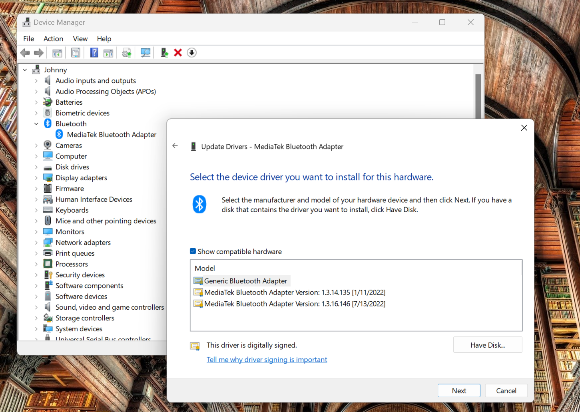Viewport: 580px width, 412px height.
Task: Click the red X Uninstall device icon
Action: point(178,53)
